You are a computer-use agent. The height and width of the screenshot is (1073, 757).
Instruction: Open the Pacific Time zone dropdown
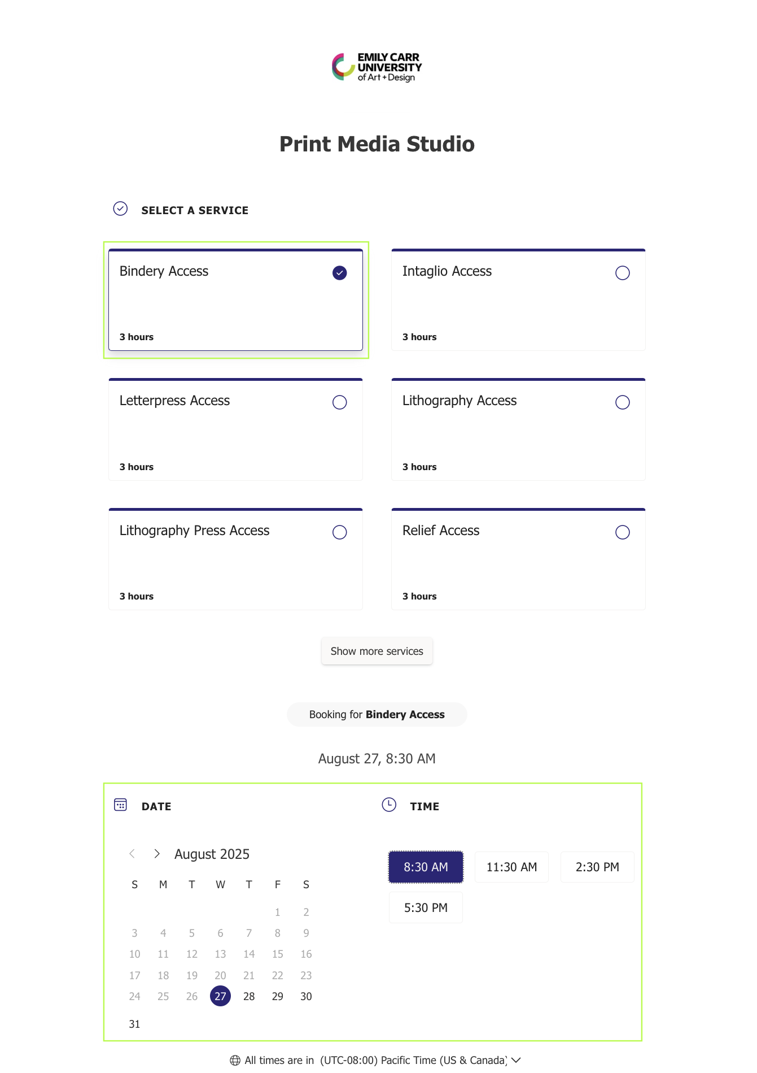(x=414, y=1061)
